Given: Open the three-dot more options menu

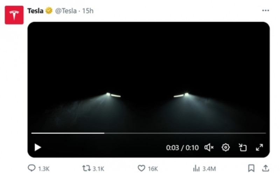Looking at the screenshot, I should [x=266, y=11].
